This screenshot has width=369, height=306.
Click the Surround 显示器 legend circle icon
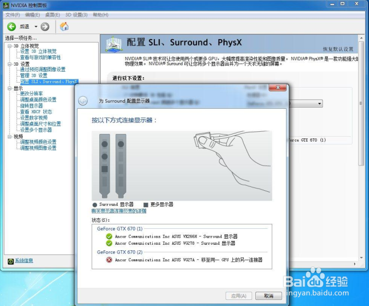click(x=95, y=205)
